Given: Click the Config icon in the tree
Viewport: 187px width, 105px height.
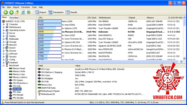Looking at the screenshot, I should 7,60.
